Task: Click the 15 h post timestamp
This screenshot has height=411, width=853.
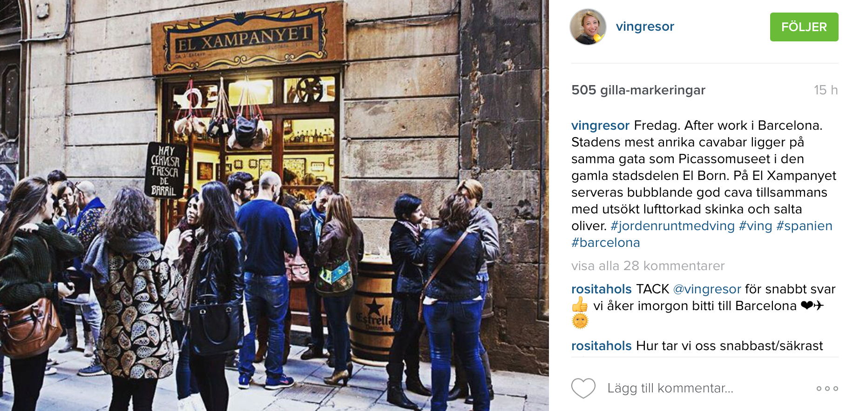Action: tap(826, 90)
